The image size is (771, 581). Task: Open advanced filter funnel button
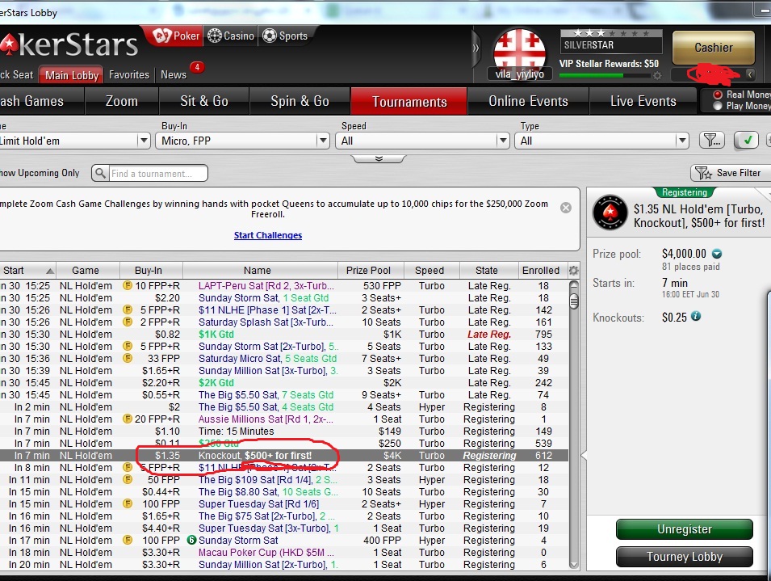(x=711, y=141)
